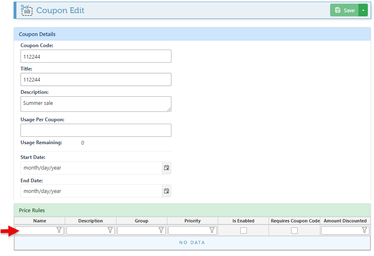Click the coupon scissors icon in header

[27, 10]
